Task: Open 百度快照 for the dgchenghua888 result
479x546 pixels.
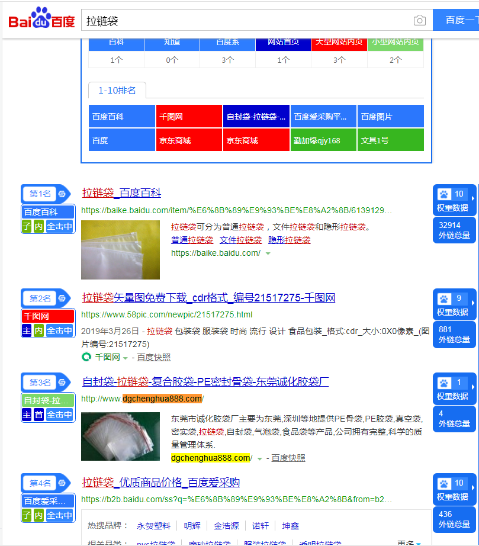Action: tap(288, 458)
